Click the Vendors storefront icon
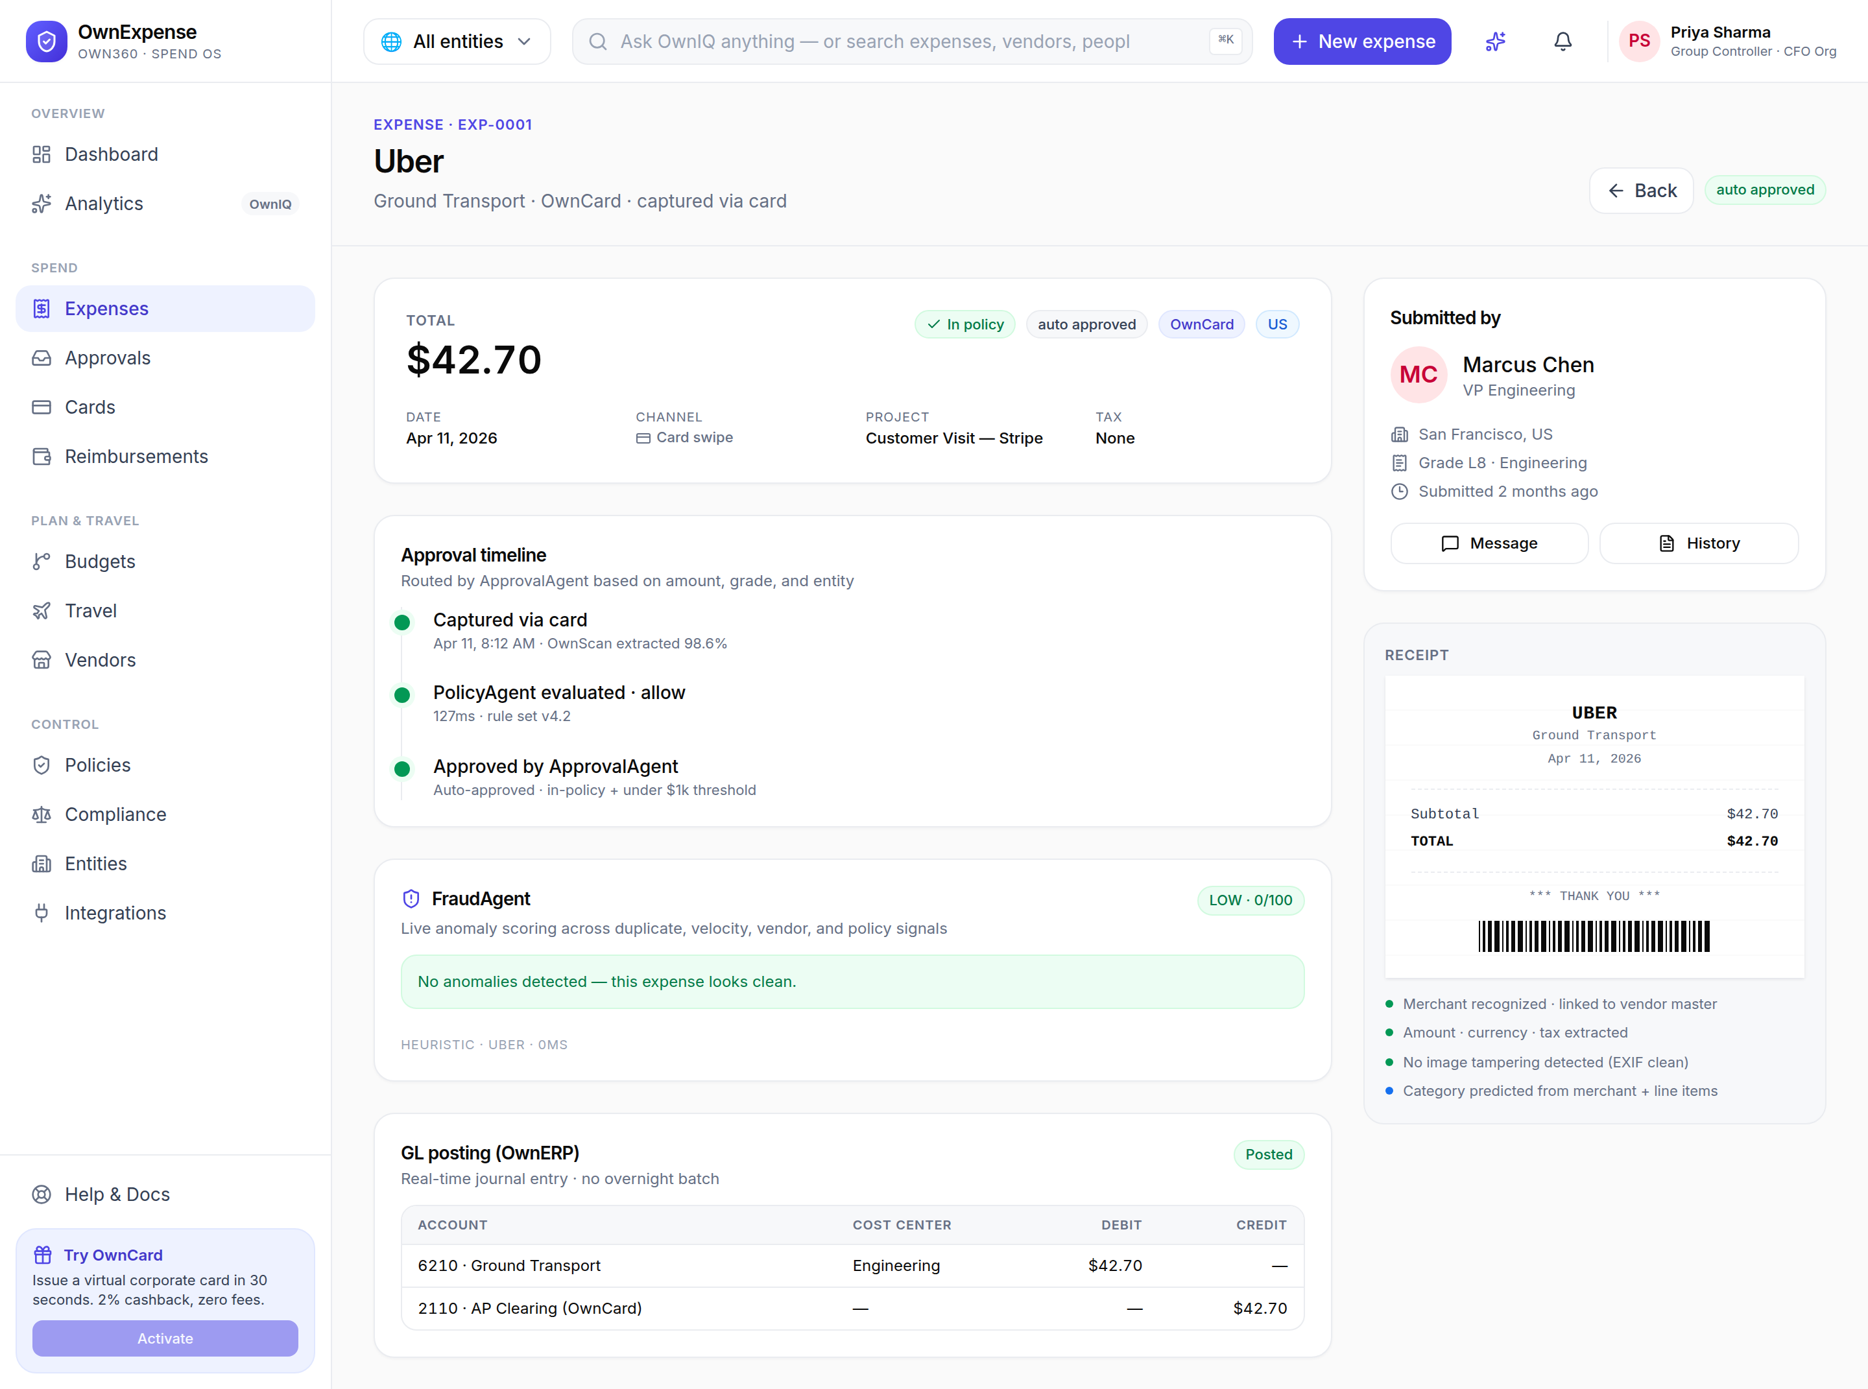Image resolution: width=1868 pixels, height=1389 pixels. pyautogui.click(x=42, y=660)
